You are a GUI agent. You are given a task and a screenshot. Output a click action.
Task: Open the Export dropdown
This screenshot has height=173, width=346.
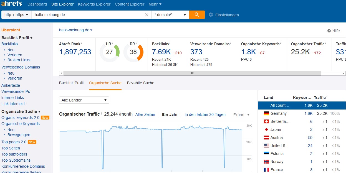click(241, 115)
